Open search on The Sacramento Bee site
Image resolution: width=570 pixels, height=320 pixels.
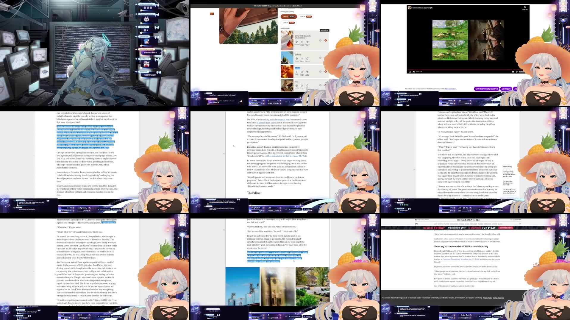click(417, 224)
